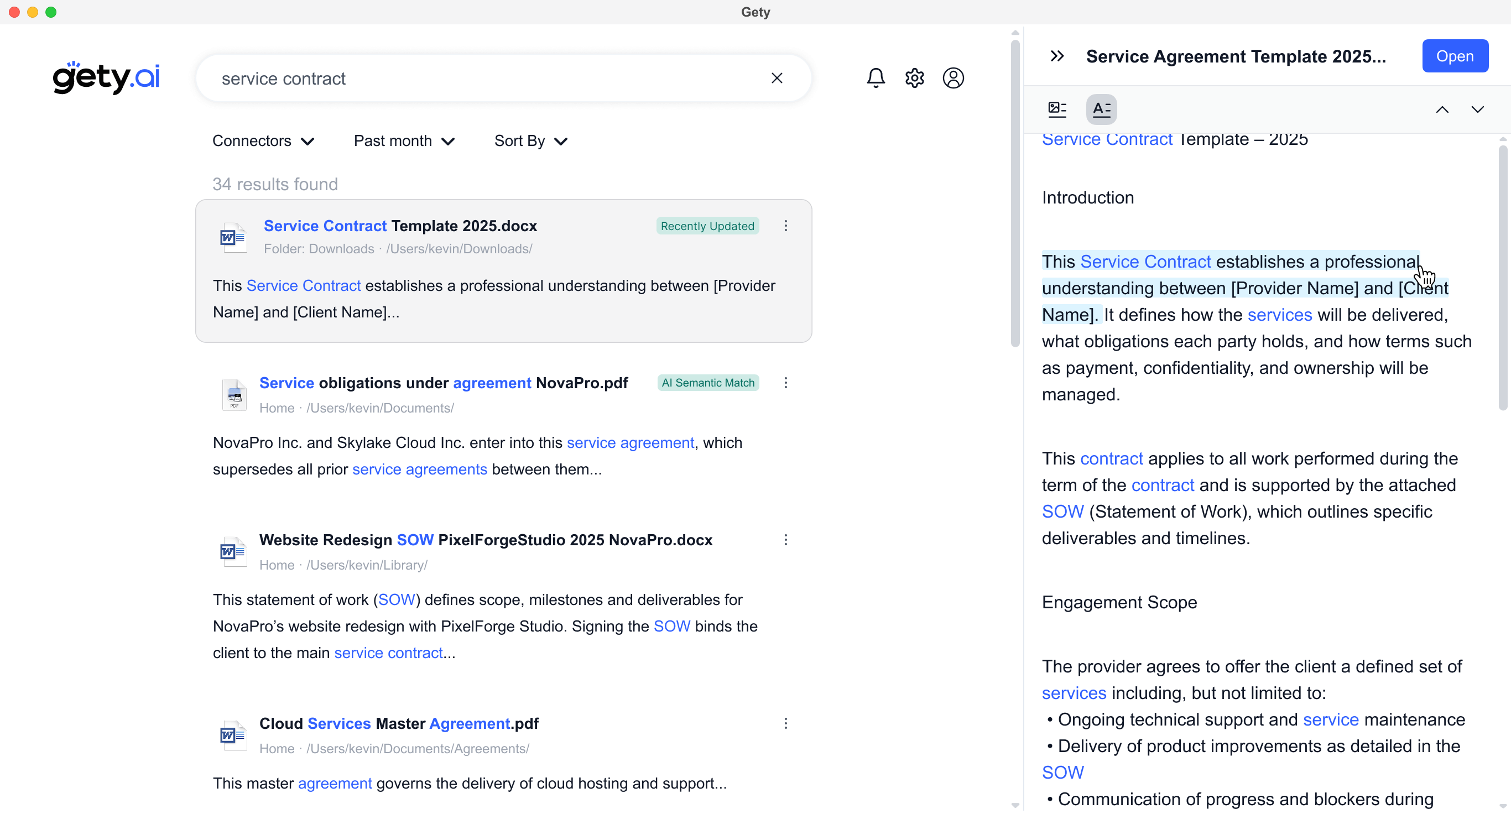Open more options for Service Contract Template
This screenshot has width=1511, height=814.
(x=785, y=226)
